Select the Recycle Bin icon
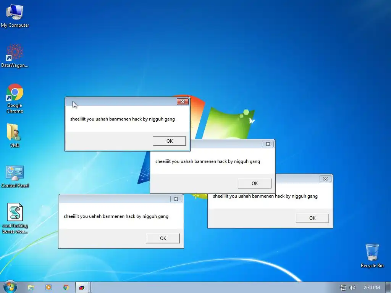This screenshot has height=293, width=391. pyautogui.click(x=372, y=256)
